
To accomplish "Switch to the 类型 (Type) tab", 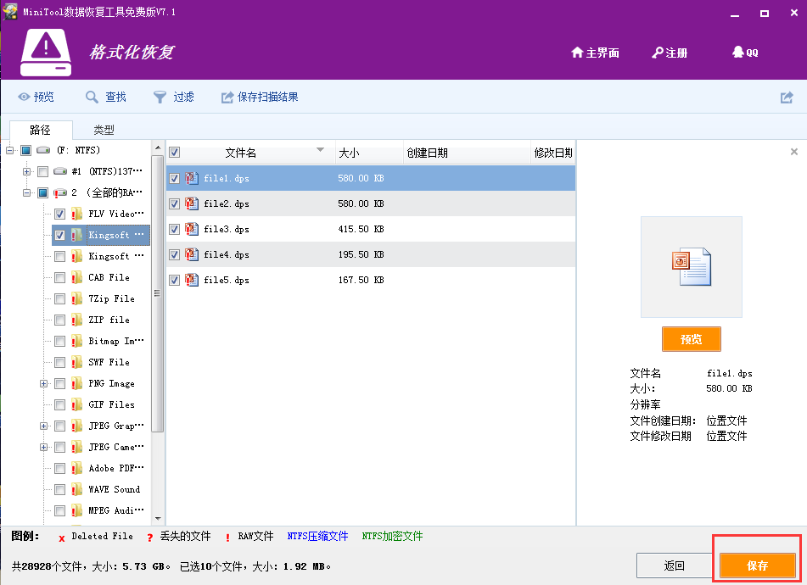I will click(x=104, y=130).
